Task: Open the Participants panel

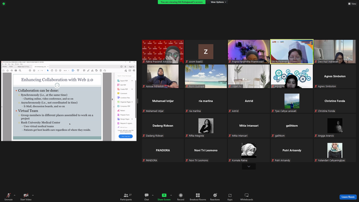Action: 126,196
